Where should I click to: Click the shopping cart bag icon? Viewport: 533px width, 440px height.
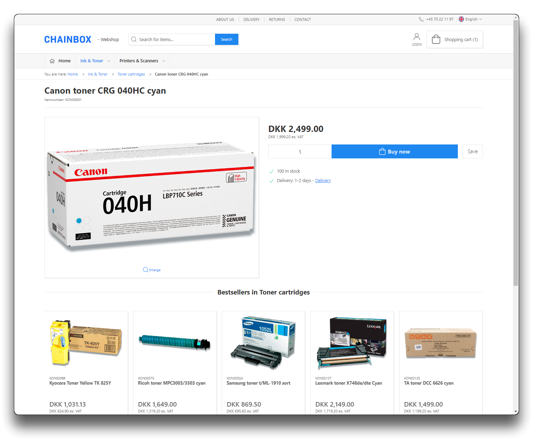click(436, 39)
